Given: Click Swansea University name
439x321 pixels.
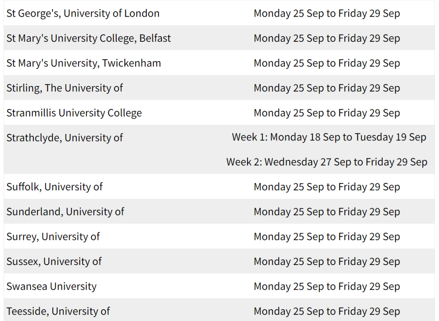Looking at the screenshot, I should tap(52, 287).
